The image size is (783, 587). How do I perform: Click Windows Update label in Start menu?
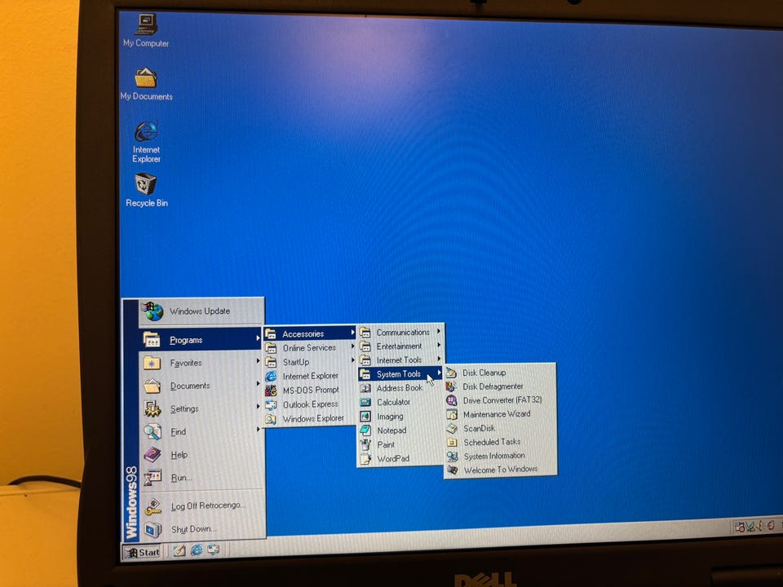[200, 311]
